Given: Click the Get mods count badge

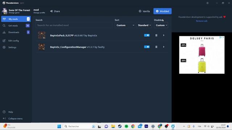Looking at the screenshot, I should coord(28,26).
